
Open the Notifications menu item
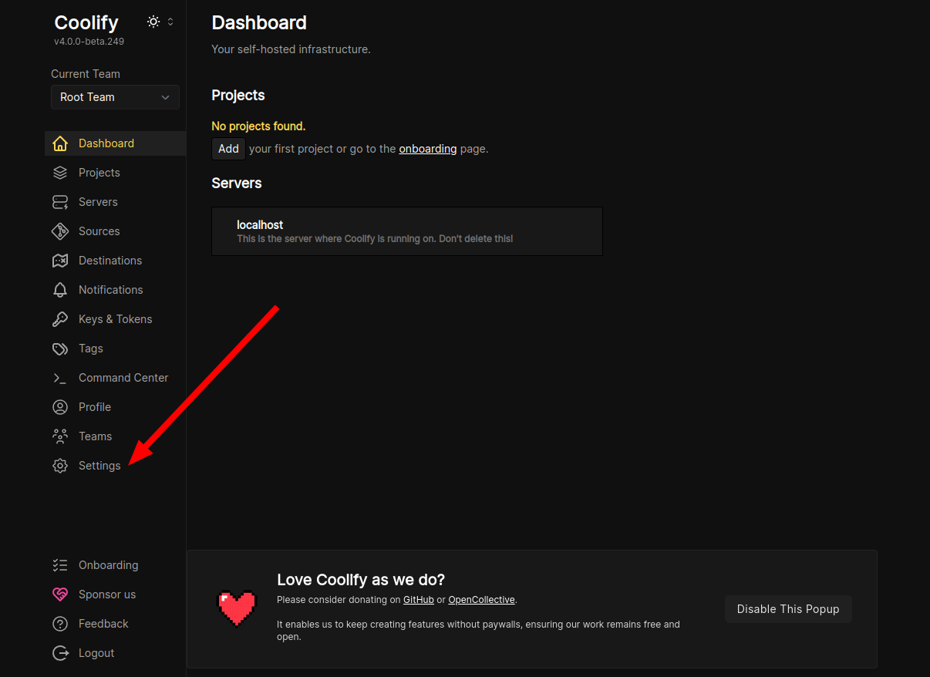point(115,290)
